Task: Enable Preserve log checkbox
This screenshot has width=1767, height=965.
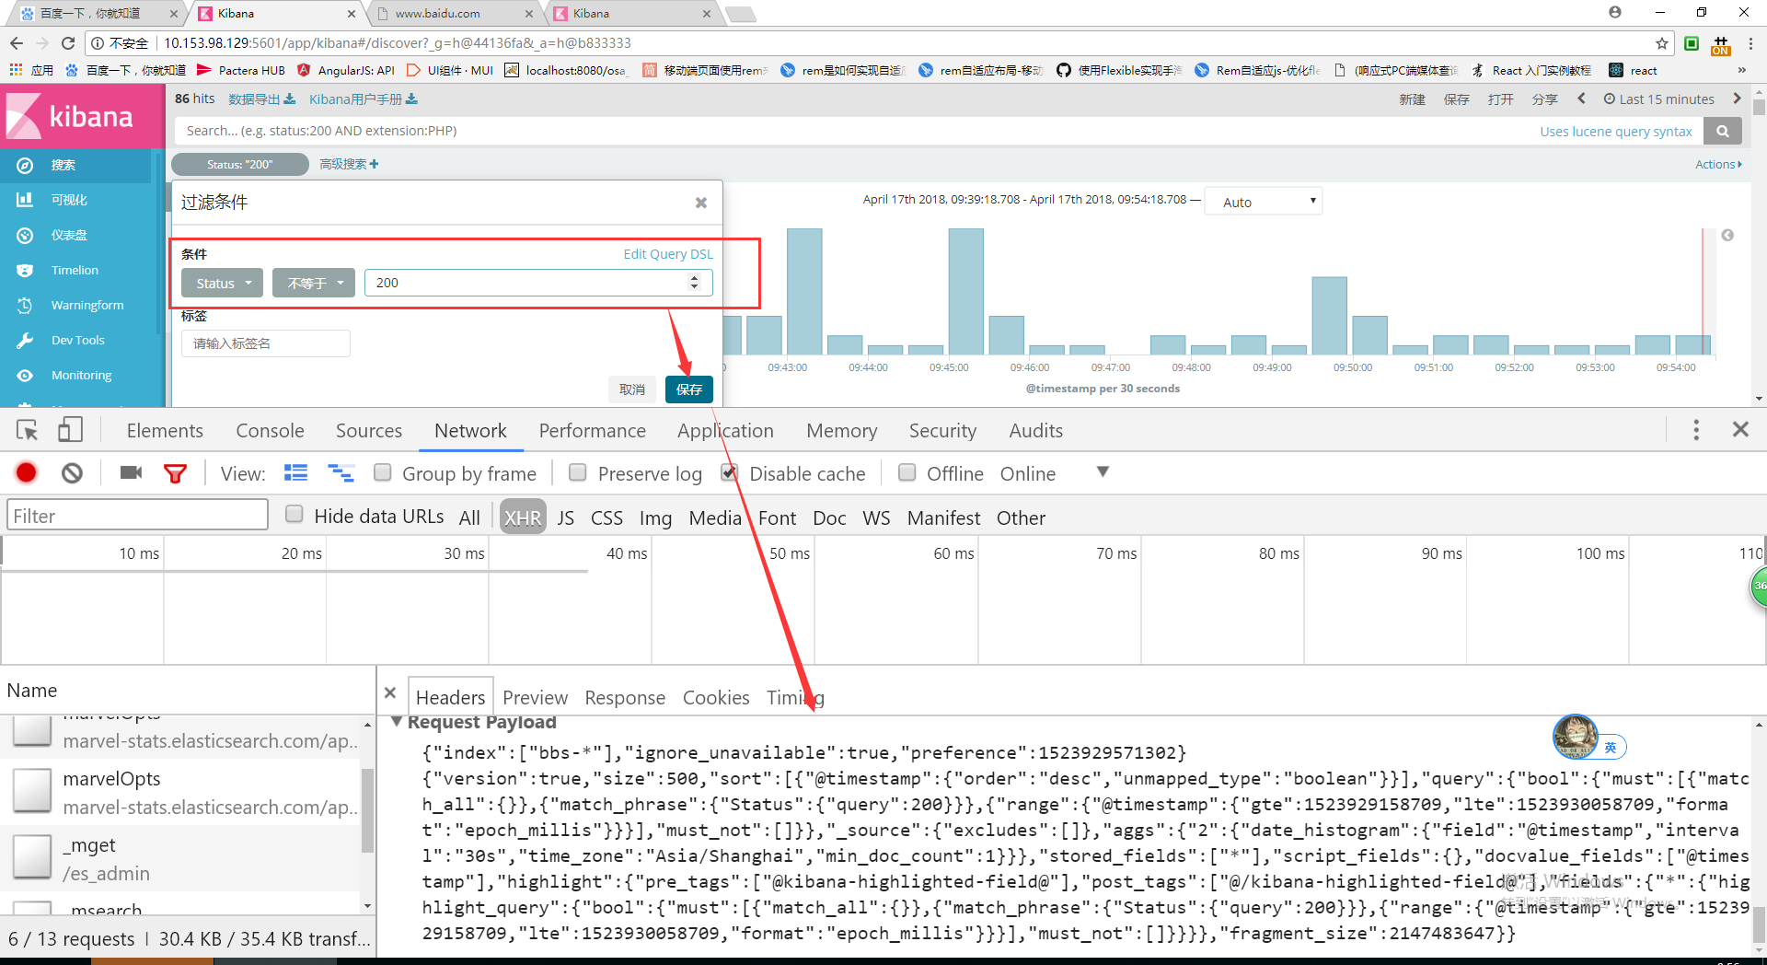Action: [x=578, y=472]
